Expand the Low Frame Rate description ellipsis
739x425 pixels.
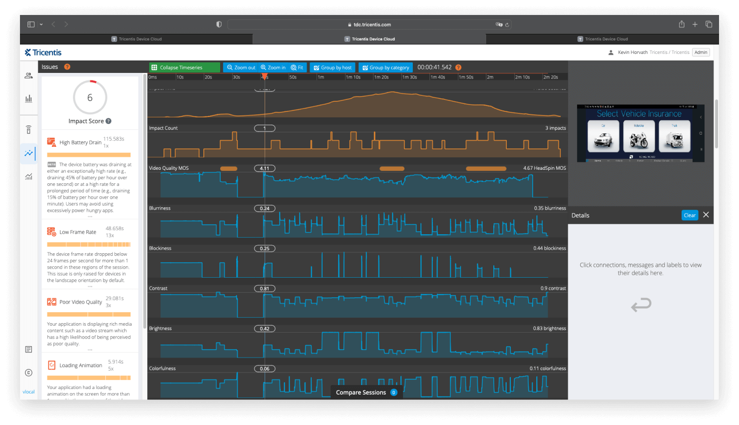tap(90, 287)
